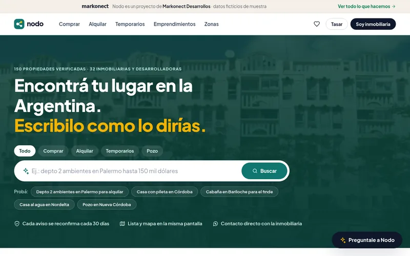This screenshot has height=256, width=410.
Task: Click '150 propiedades verificadas' tagline text
Action: click(x=50, y=69)
